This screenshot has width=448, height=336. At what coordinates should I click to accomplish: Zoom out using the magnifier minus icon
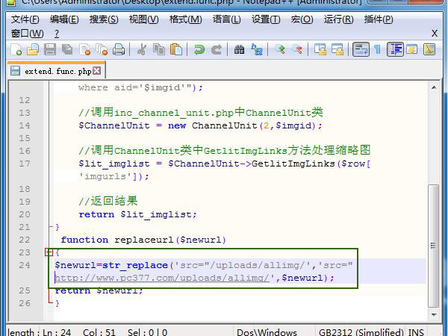tap(297, 49)
